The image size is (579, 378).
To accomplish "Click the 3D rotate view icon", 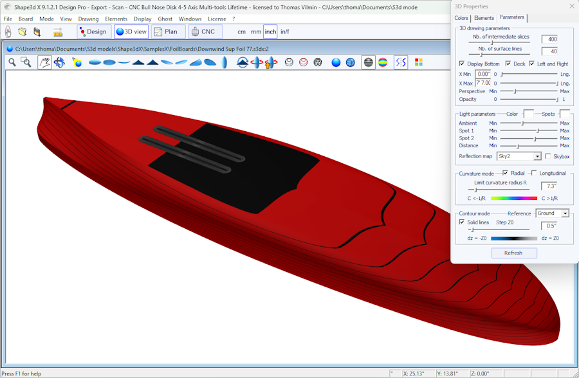I will tap(59, 62).
